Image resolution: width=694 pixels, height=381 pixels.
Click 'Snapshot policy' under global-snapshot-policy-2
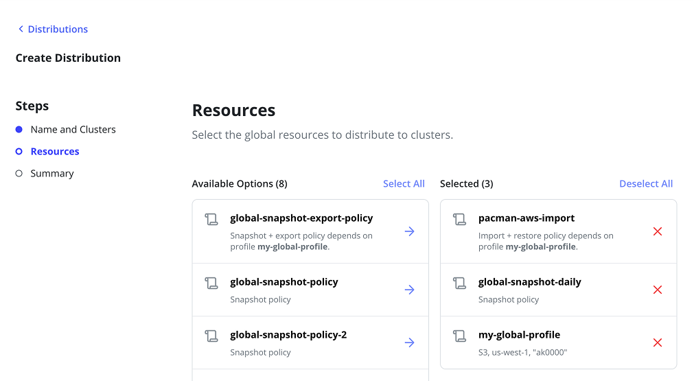tap(260, 353)
